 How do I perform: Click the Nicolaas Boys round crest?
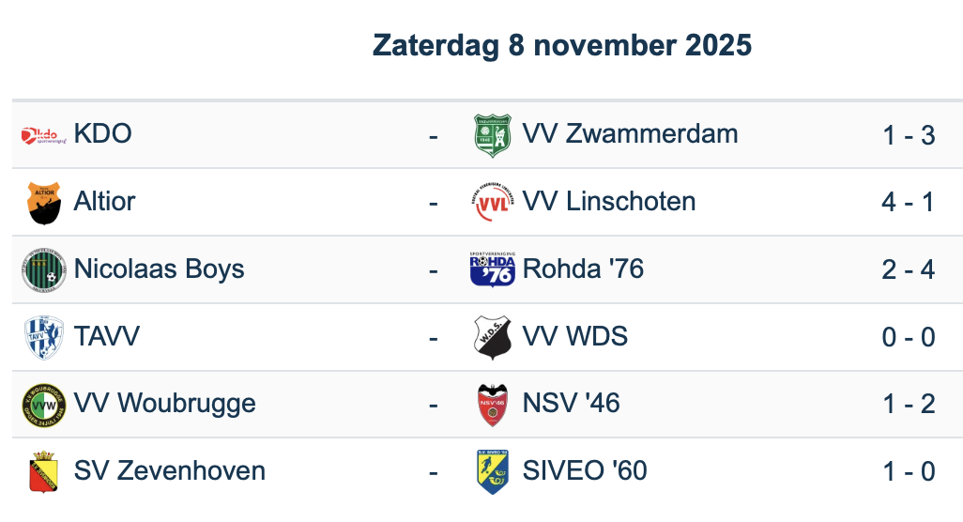coord(43,270)
